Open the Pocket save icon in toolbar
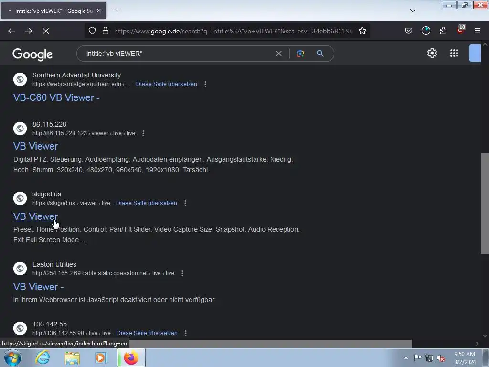Screen dimensions: 489x367 tap(409, 31)
